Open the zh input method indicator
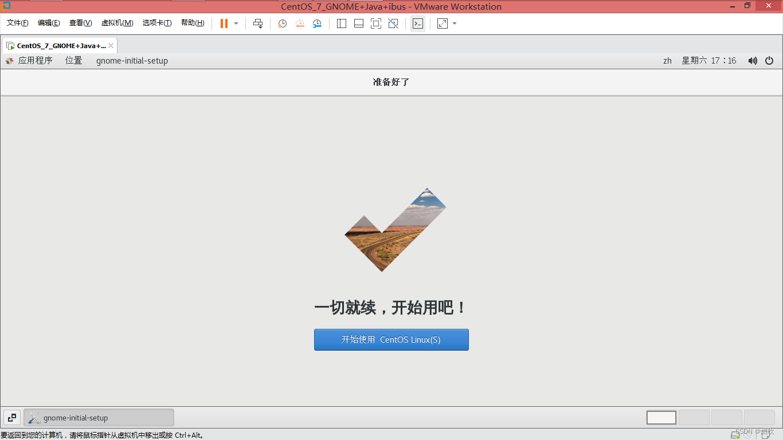Image resolution: width=783 pixels, height=440 pixels. pos(667,61)
